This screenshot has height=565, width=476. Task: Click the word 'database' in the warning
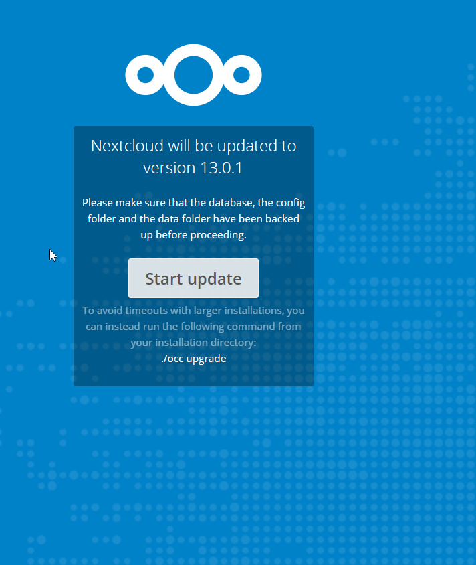coord(232,203)
